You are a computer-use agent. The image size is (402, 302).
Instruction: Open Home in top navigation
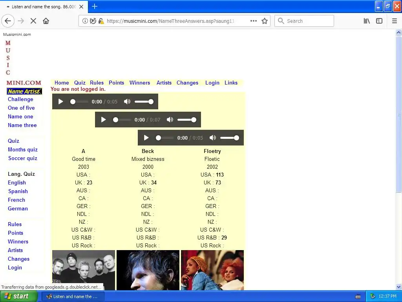[62, 83]
